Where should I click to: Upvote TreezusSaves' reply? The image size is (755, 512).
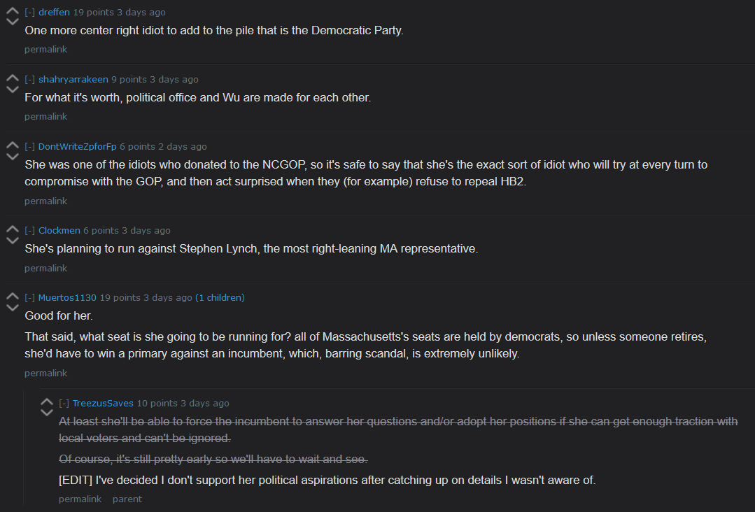click(47, 401)
